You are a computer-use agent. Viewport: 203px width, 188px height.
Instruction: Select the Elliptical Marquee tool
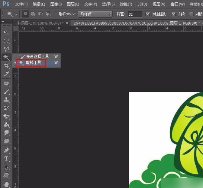(6, 41)
